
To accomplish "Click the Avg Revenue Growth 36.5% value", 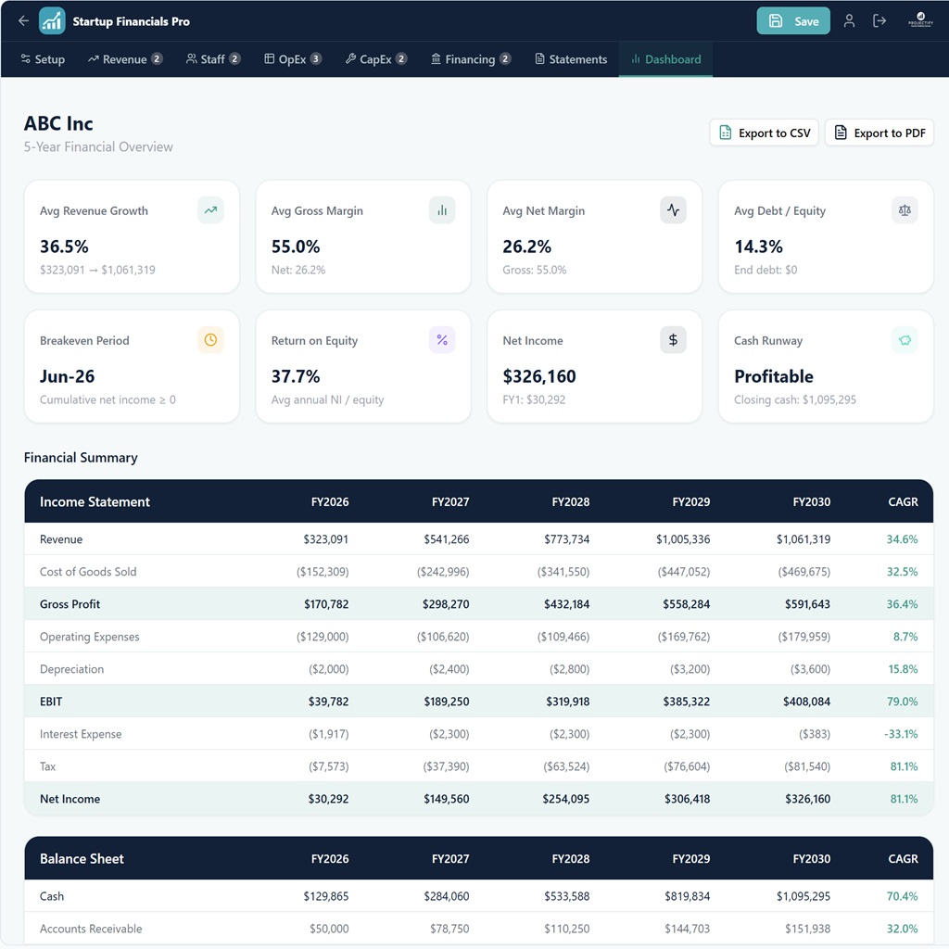I will click(x=64, y=247).
